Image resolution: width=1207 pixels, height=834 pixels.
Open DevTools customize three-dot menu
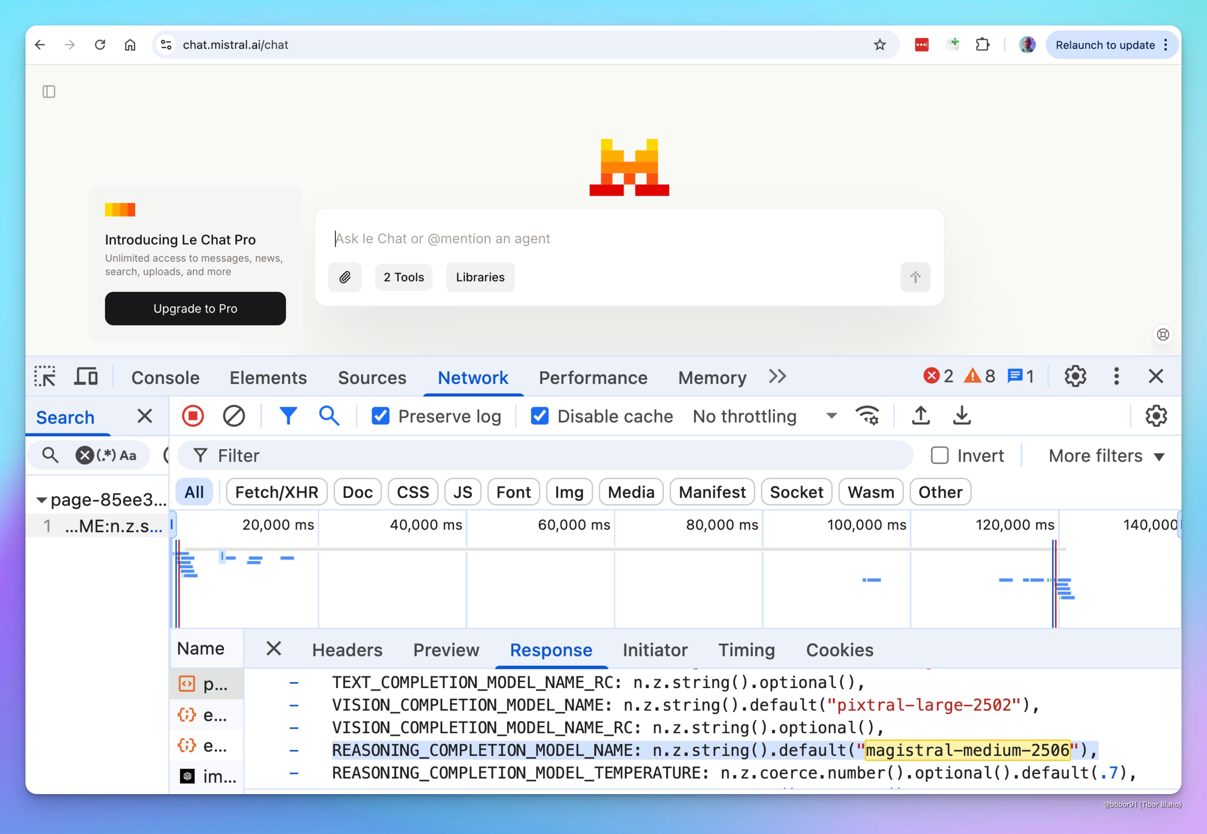pyautogui.click(x=1116, y=376)
